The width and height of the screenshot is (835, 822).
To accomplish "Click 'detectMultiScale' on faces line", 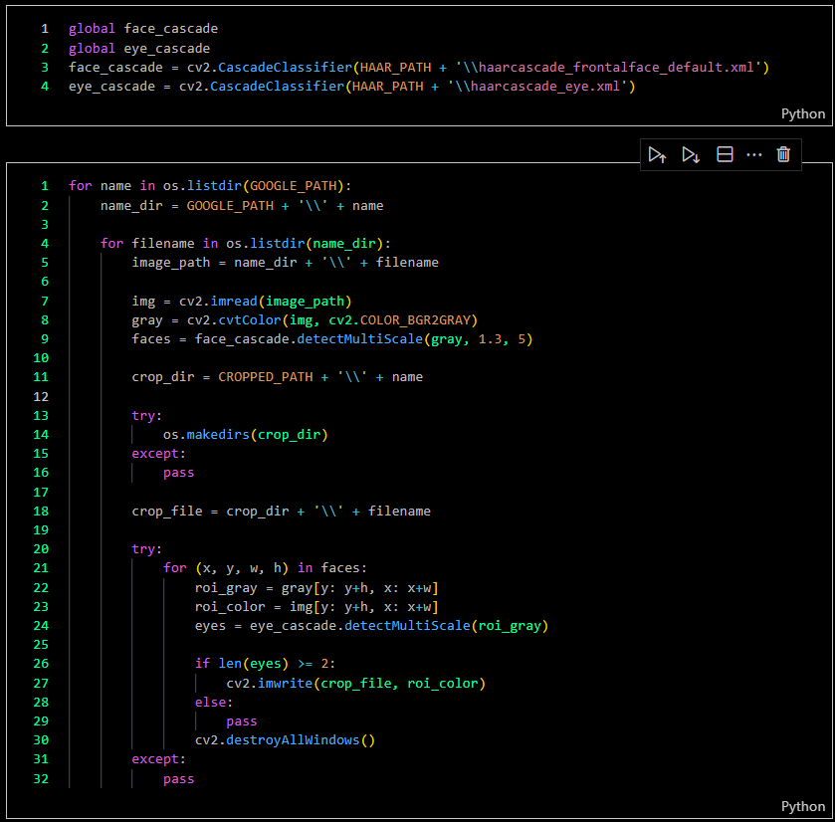I will click(359, 339).
